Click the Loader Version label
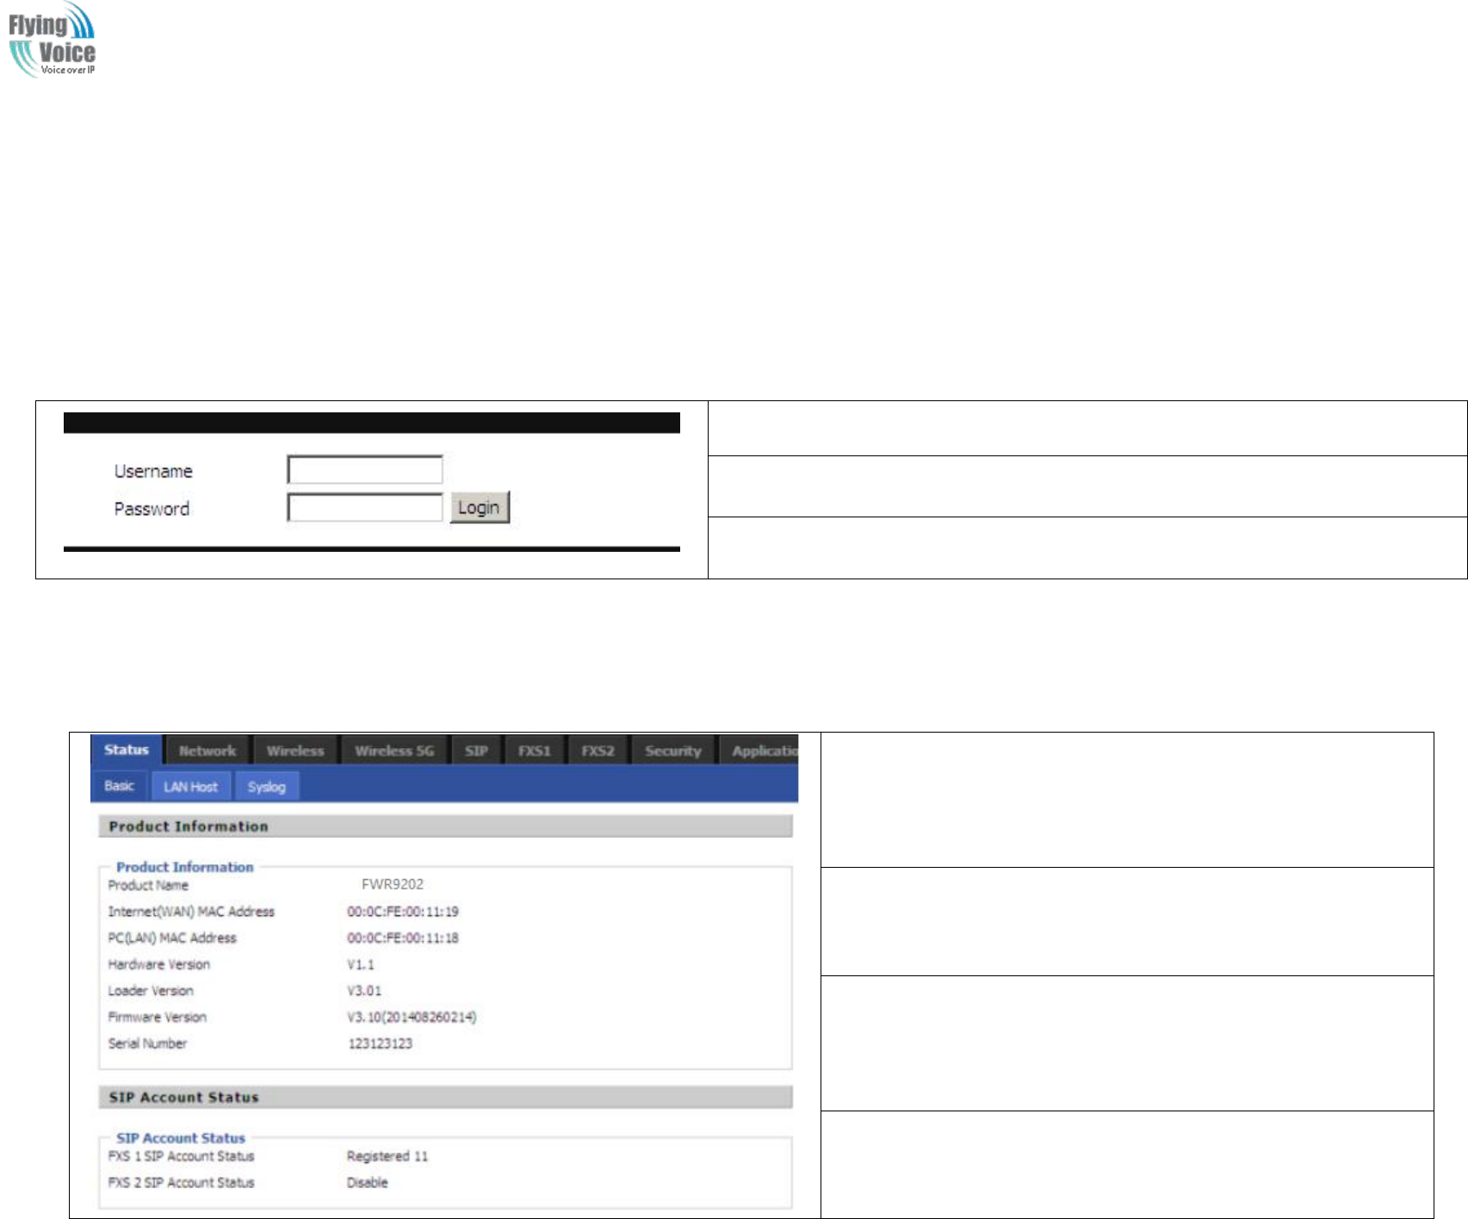The width and height of the screenshot is (1468, 1219). tap(151, 991)
